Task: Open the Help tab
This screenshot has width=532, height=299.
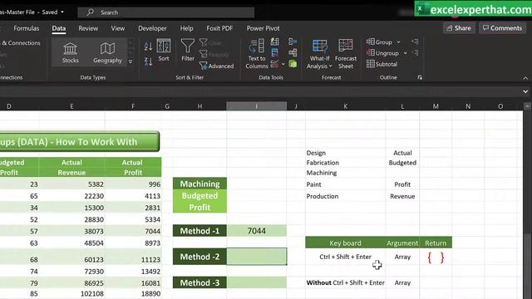Action: pyautogui.click(x=186, y=28)
